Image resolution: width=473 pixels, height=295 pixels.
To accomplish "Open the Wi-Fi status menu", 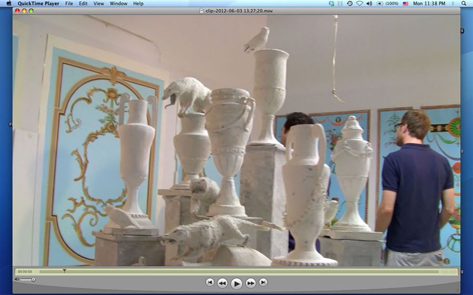I will pyautogui.click(x=359, y=4).
